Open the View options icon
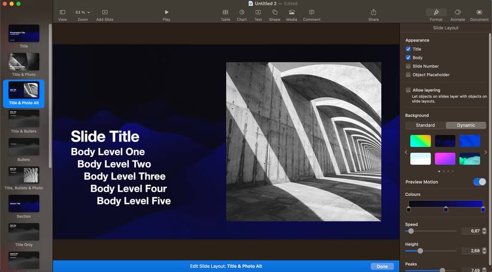This screenshot has width=492, height=272. (x=63, y=13)
